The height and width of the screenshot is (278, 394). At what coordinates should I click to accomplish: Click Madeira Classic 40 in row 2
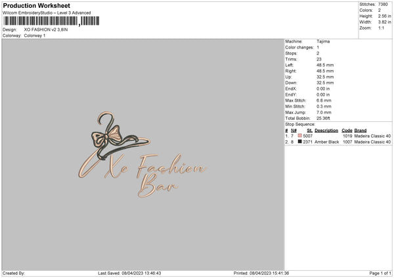tap(372, 142)
